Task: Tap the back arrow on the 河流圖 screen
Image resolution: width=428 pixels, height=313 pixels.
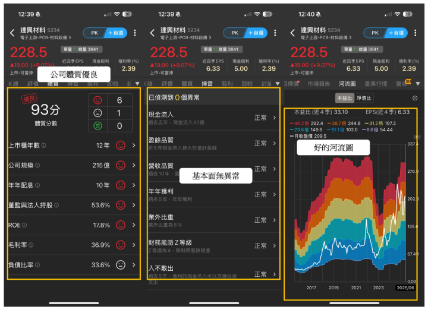Action: pyautogui.click(x=292, y=33)
